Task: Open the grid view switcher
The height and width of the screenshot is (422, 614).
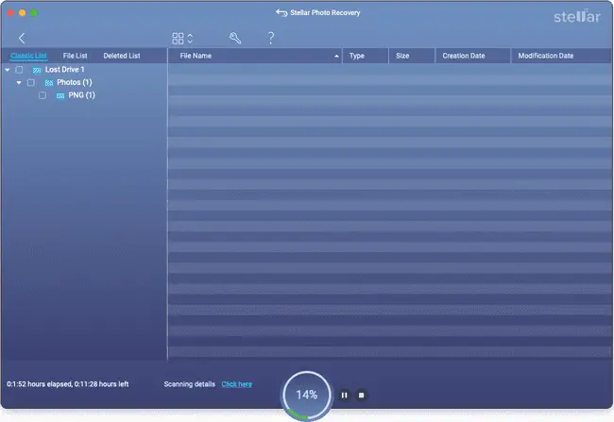Action: pos(182,39)
